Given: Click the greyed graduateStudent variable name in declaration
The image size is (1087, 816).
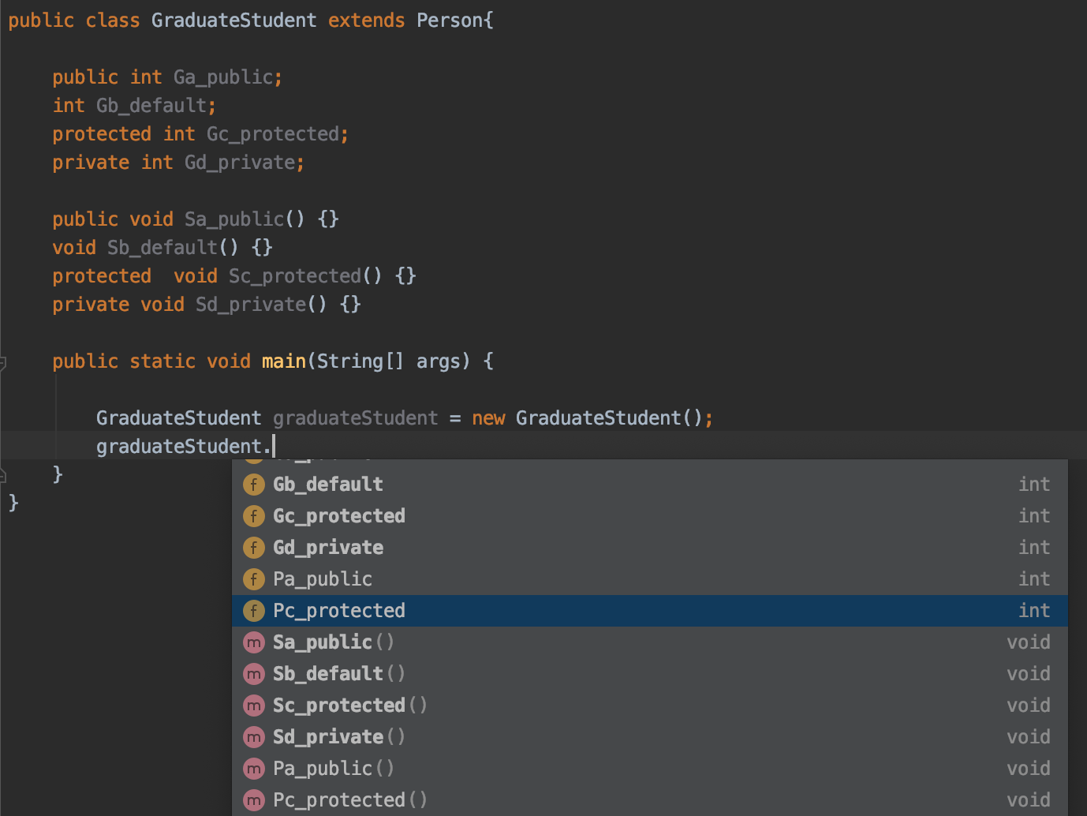Looking at the screenshot, I should tap(355, 418).
